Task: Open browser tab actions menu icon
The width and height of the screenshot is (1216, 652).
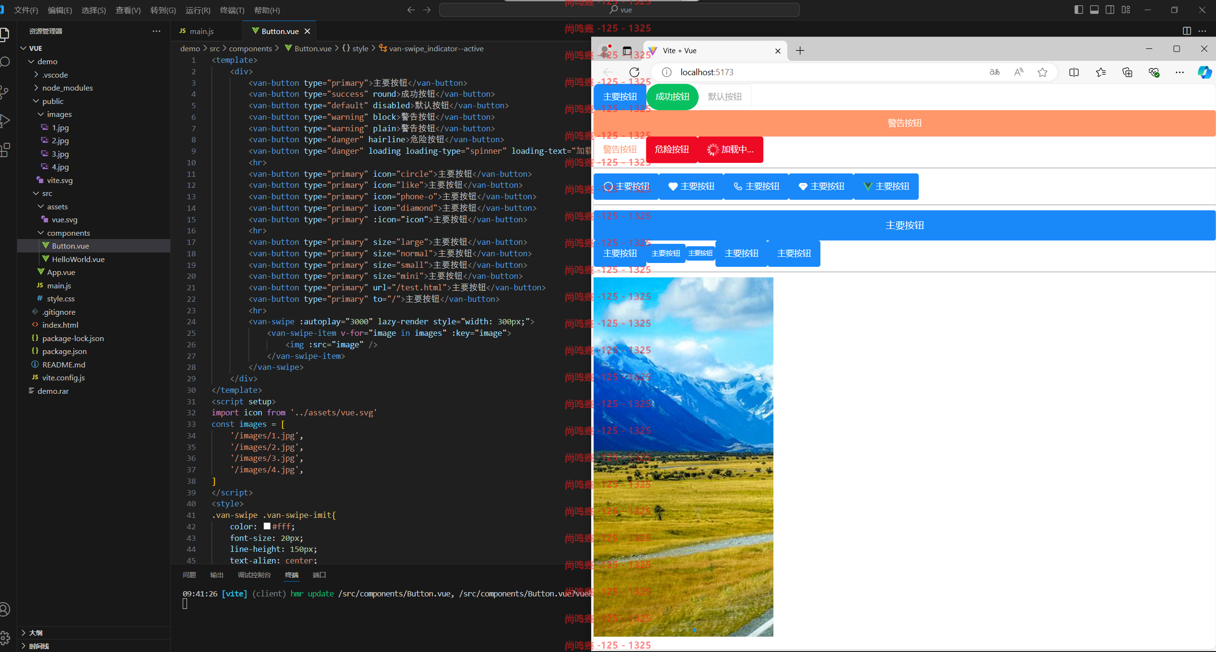Action: pyautogui.click(x=627, y=51)
